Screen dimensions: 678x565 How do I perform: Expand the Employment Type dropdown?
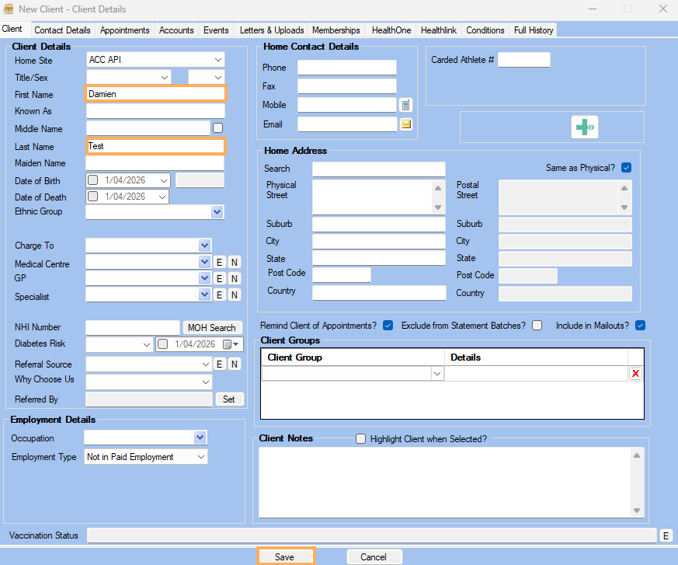(x=201, y=457)
